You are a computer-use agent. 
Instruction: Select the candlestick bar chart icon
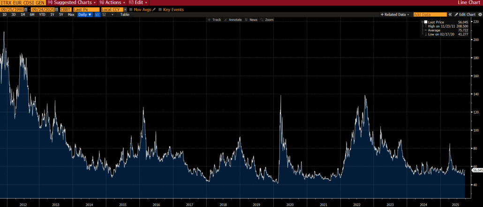point(104,14)
